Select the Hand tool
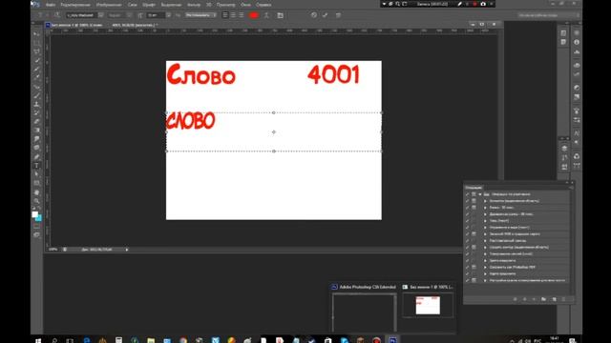Viewport: 611px width, 343px height. coord(36,192)
